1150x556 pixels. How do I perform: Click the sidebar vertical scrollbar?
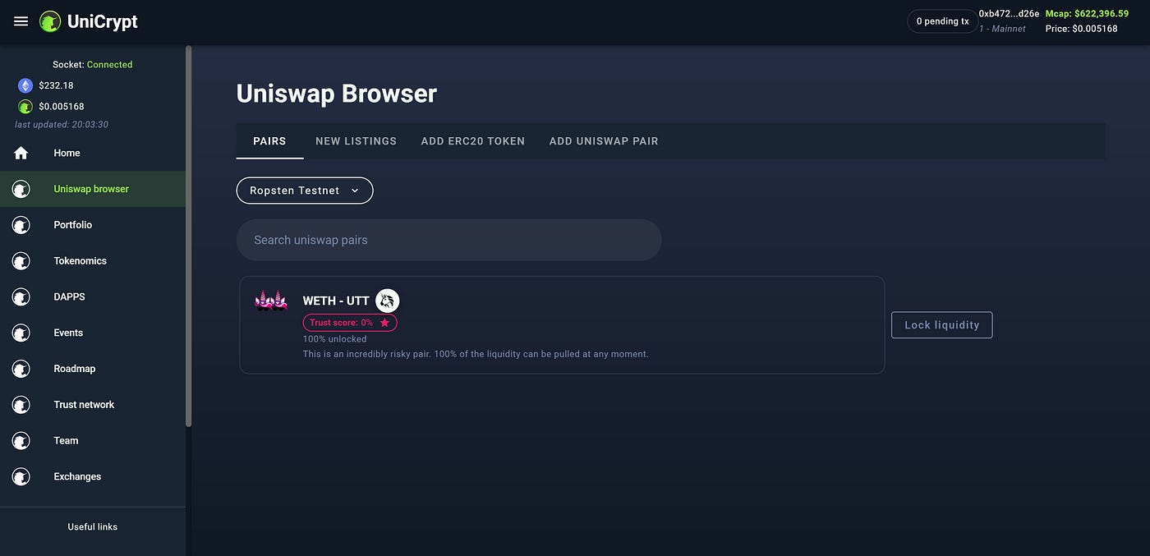(189, 237)
